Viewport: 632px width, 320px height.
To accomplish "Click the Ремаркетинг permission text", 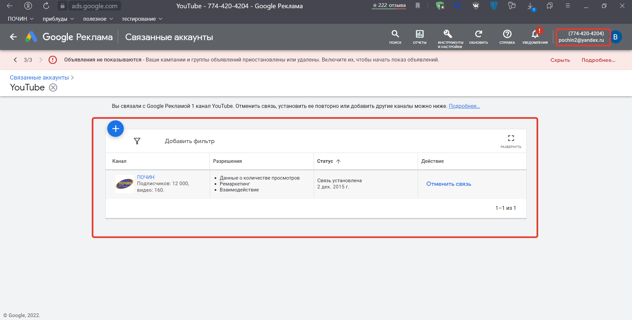I will point(235,184).
